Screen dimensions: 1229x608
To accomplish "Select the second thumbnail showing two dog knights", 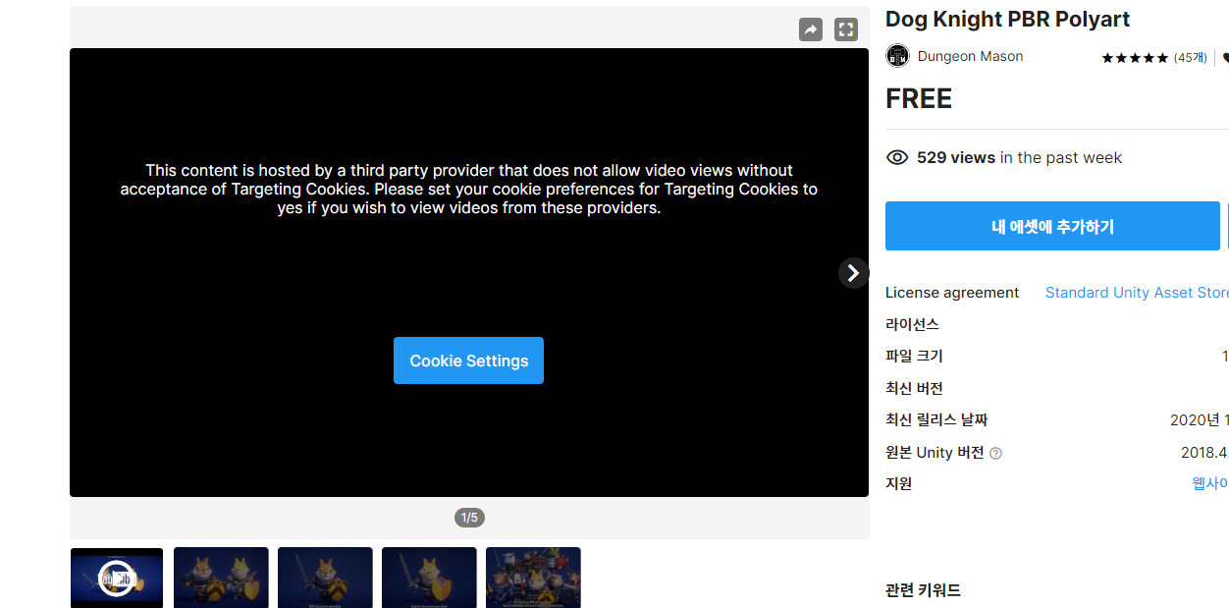I will tap(221, 578).
